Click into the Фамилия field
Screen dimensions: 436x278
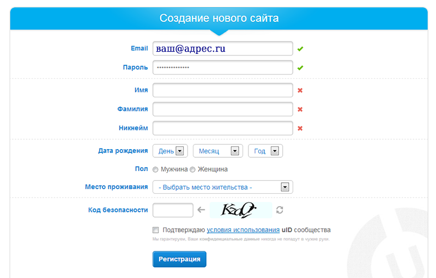coord(223,109)
